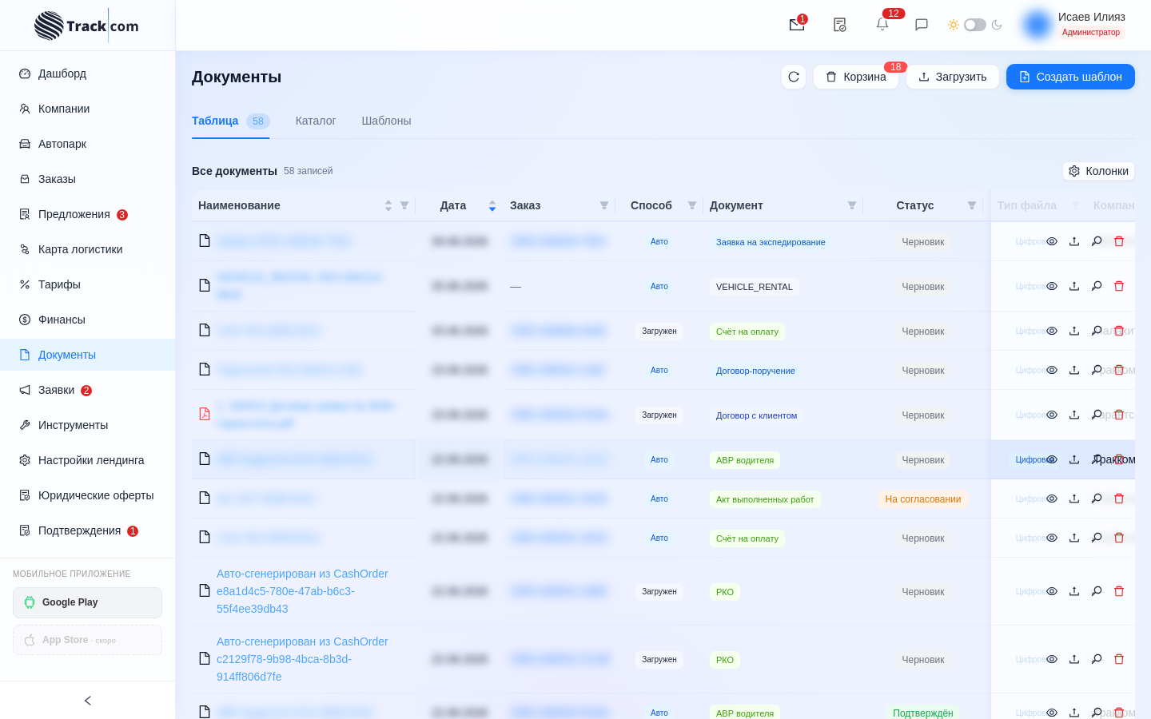The image size is (1151, 719).
Task: Open the chat messages icon
Action: point(922,25)
